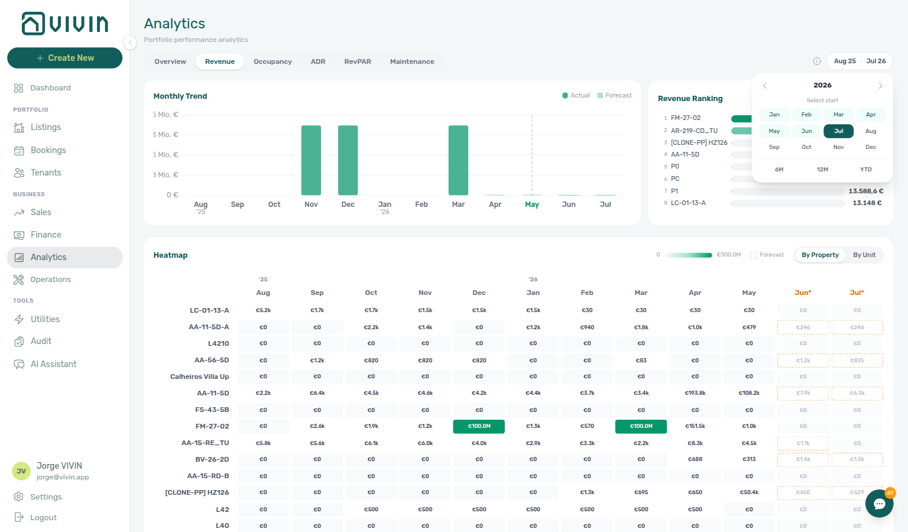Screen dimensions: 908x532
Task: Select Dec in the month picker
Action: coord(871,147)
